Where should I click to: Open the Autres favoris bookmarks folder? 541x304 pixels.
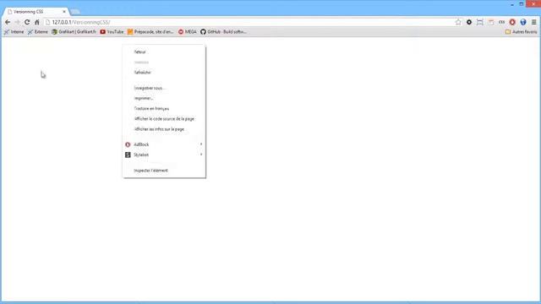(521, 32)
